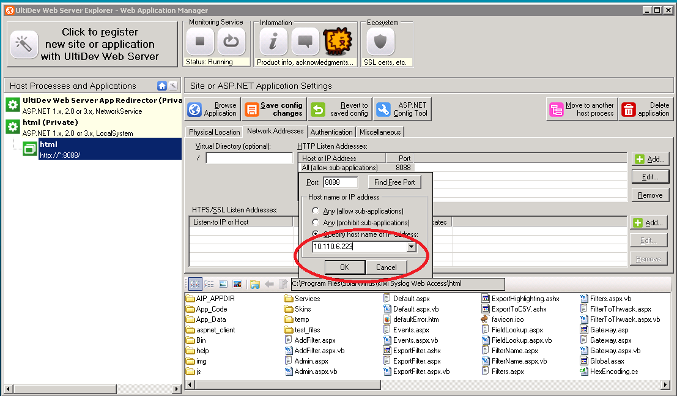
Task: Select Any (allow sub-applications) radio option
Action: click(315, 211)
